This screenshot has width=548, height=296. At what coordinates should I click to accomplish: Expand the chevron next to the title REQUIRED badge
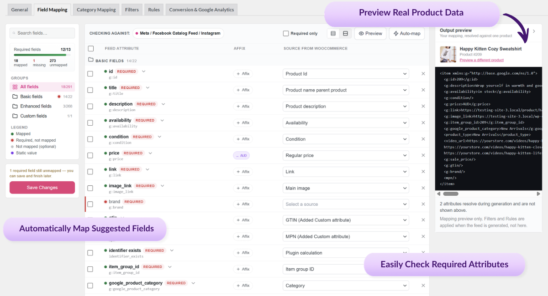click(148, 87)
